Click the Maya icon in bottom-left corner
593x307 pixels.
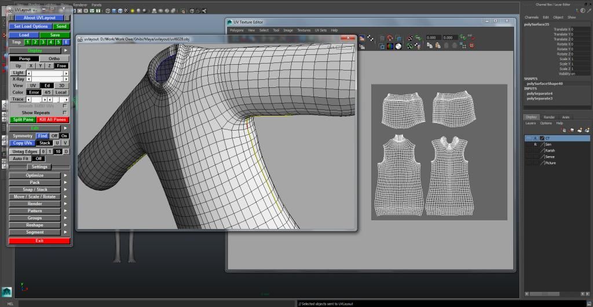pyautogui.click(x=6, y=292)
